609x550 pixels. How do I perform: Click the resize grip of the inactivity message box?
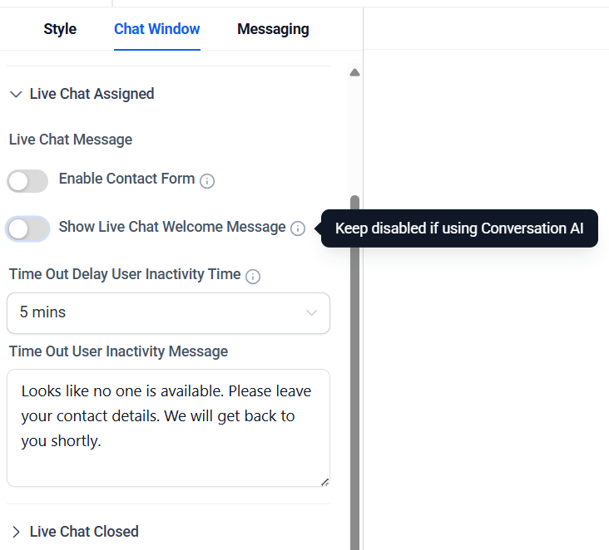pyautogui.click(x=325, y=482)
